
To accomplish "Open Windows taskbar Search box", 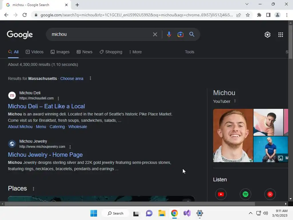I will tap(115, 213).
